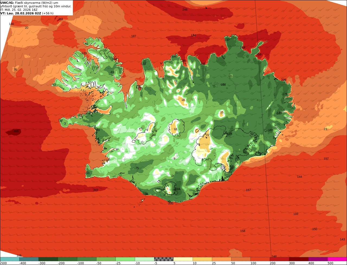Screen dimensions: 347x265
Task: Click the 'VT: Lau. 28.02.2026 02Z' valid time
Action: pos(21,13)
